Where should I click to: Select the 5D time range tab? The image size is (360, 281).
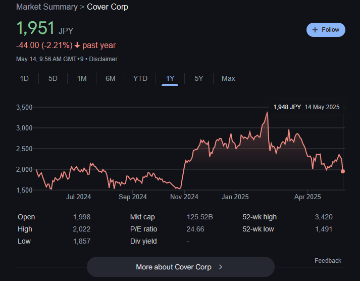(x=53, y=78)
